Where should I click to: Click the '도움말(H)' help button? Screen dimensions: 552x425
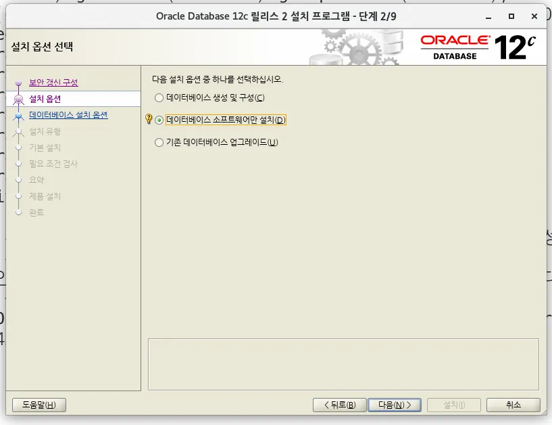coord(39,405)
